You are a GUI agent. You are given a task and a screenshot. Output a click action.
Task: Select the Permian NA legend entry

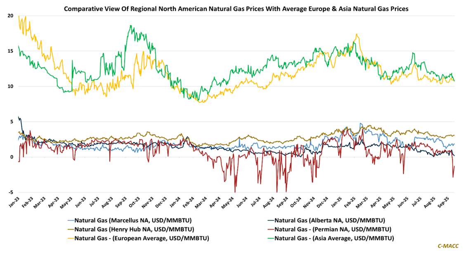point(332,229)
